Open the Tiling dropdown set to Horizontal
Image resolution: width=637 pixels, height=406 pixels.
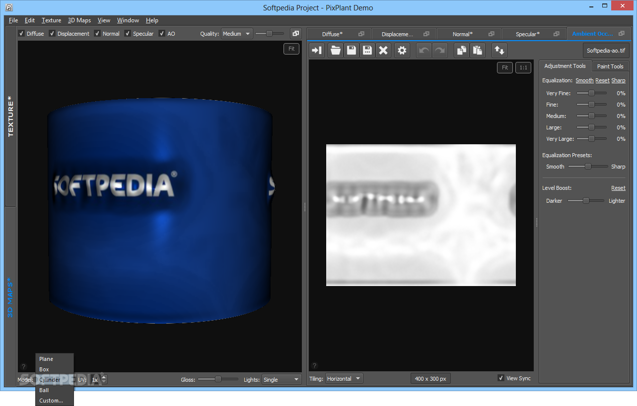click(344, 379)
